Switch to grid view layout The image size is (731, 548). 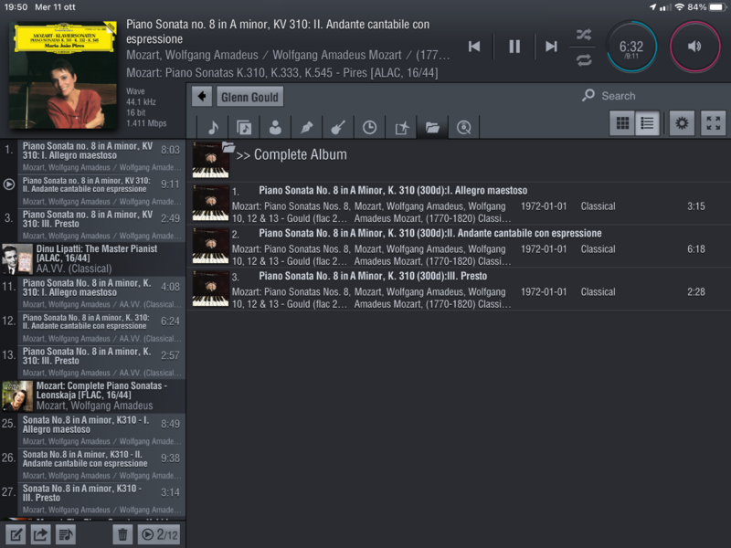622,123
